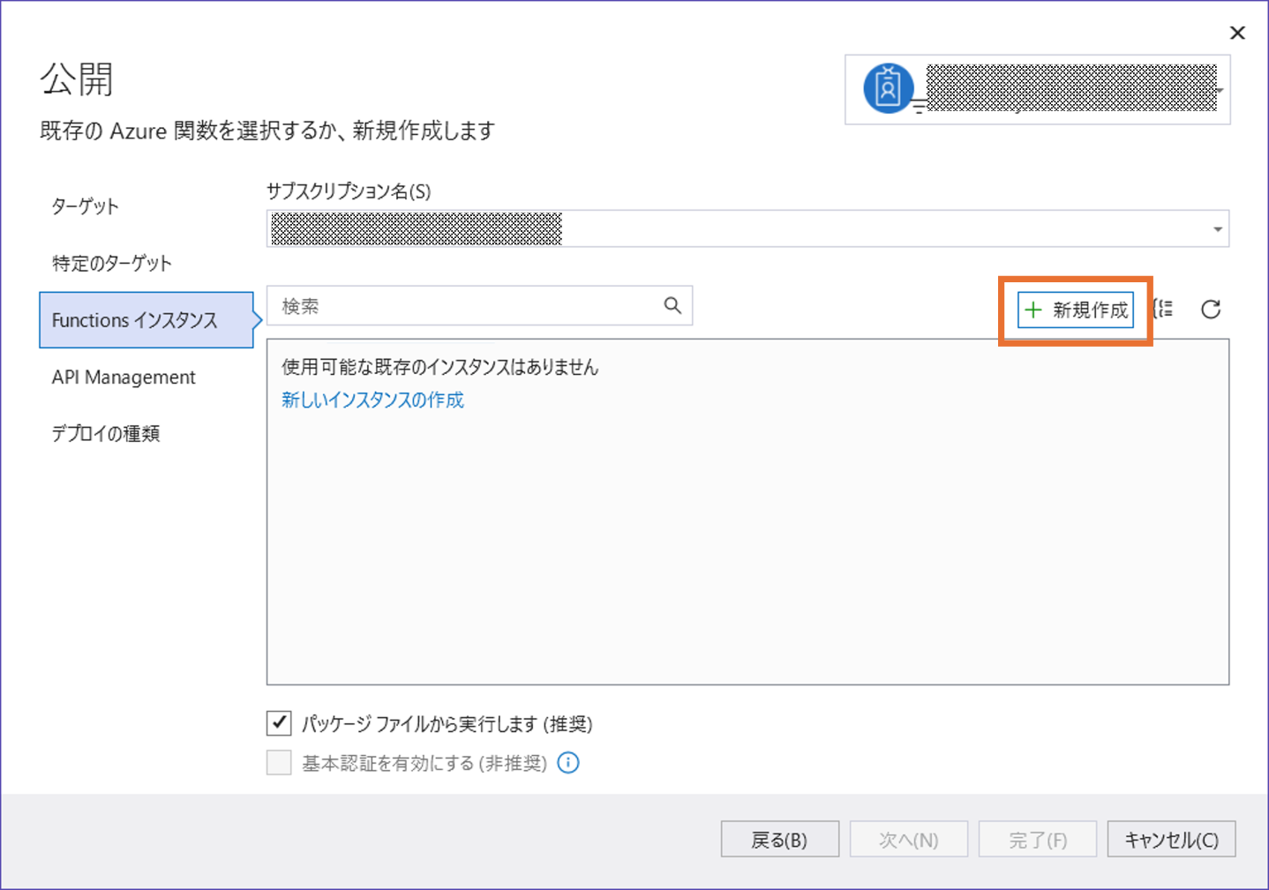Select the ターゲット step
The width and height of the screenshot is (1269, 890).
click(86, 206)
